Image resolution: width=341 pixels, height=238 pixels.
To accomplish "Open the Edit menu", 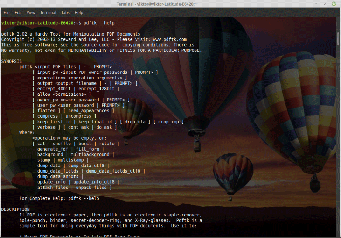I will point(18,12).
